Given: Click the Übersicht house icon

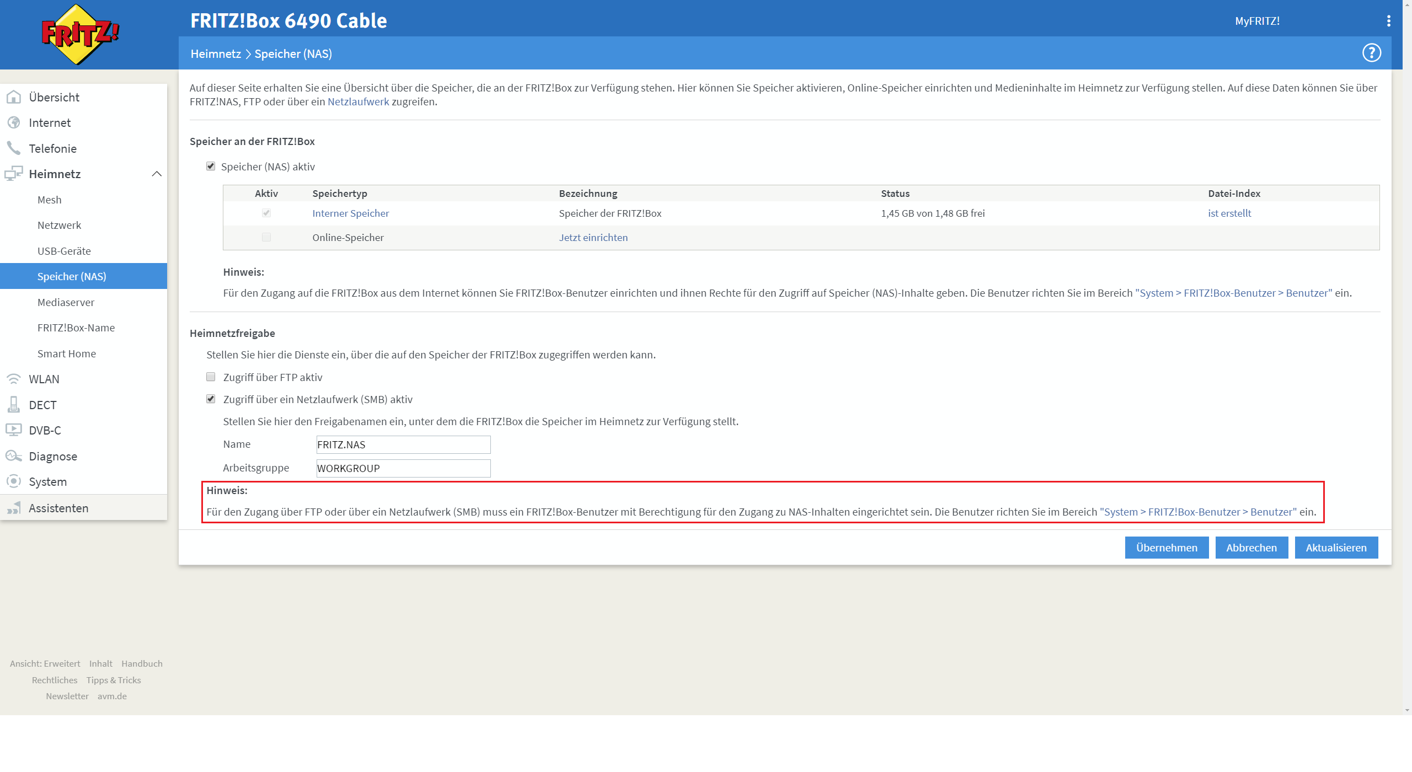Looking at the screenshot, I should [x=14, y=97].
